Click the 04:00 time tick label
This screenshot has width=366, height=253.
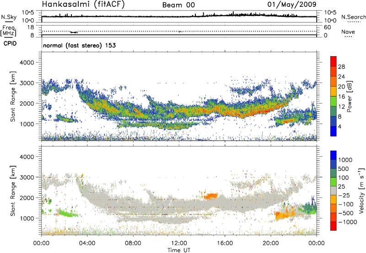(87, 243)
